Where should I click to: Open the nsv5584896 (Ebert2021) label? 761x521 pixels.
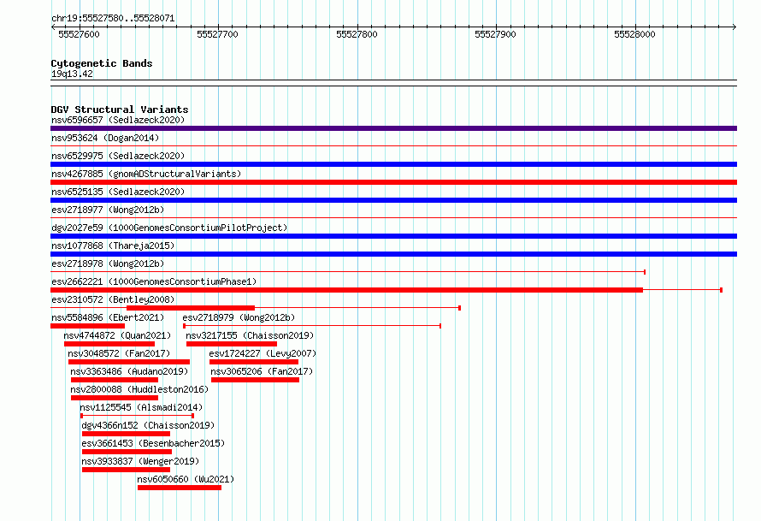(108, 317)
